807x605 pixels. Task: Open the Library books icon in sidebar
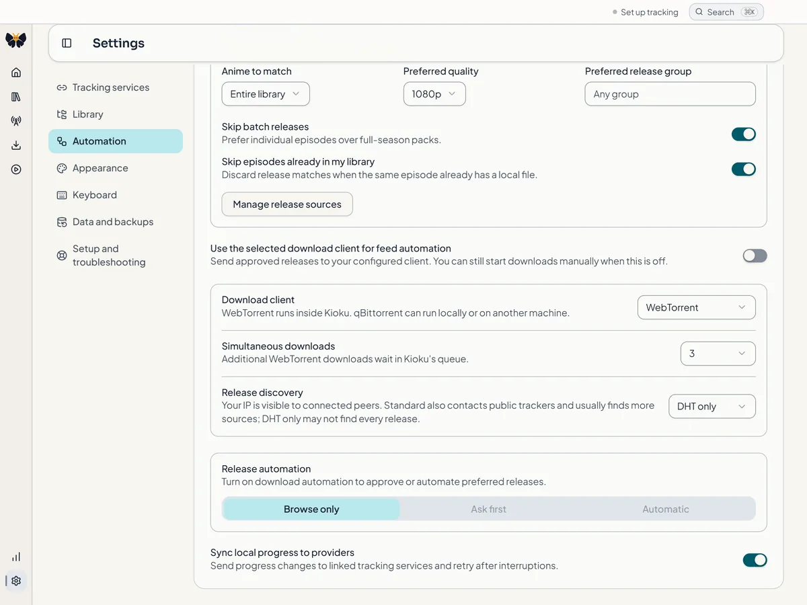[16, 97]
